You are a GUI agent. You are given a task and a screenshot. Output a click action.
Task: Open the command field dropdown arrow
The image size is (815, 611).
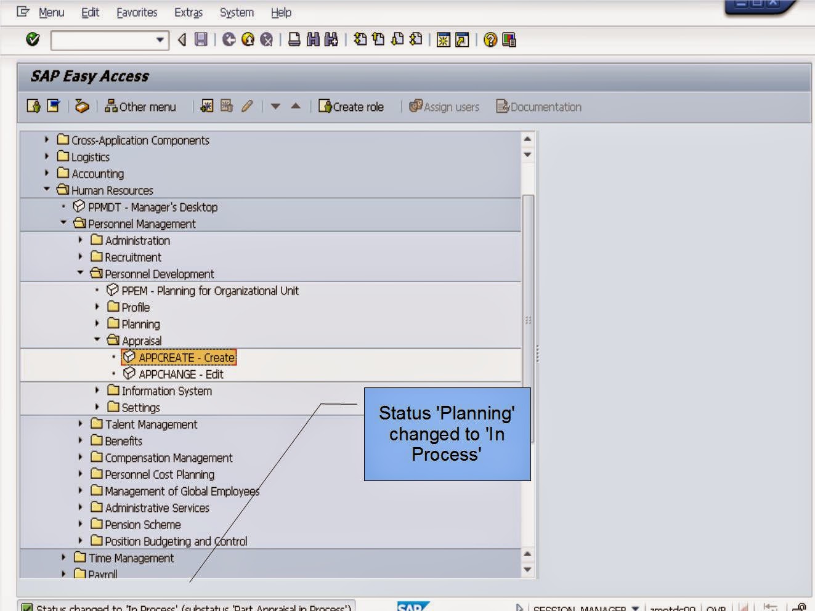(159, 40)
